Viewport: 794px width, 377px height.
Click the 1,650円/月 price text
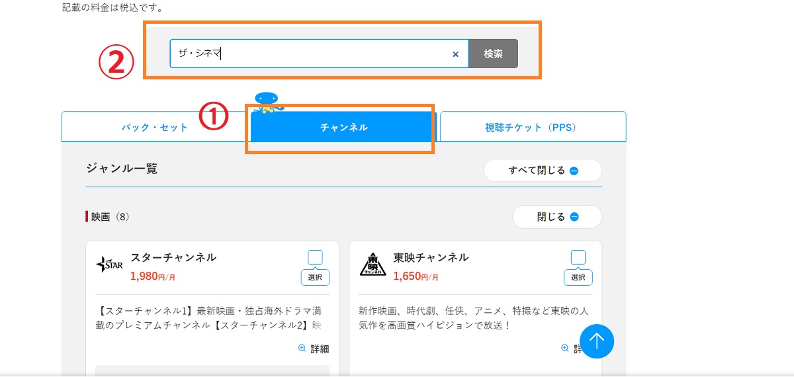click(416, 276)
